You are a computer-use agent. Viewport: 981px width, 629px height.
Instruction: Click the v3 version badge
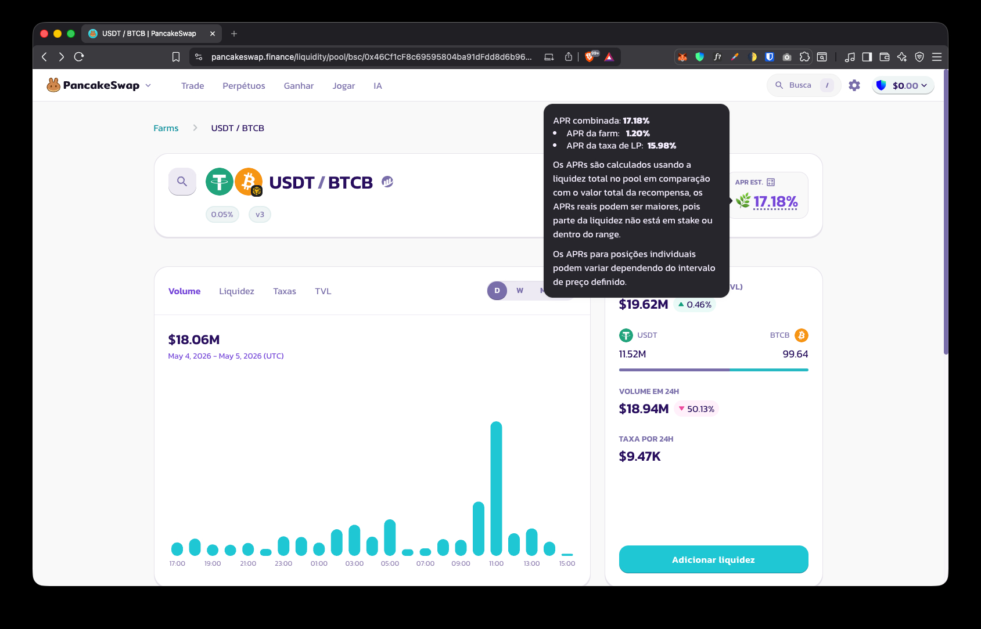point(260,215)
